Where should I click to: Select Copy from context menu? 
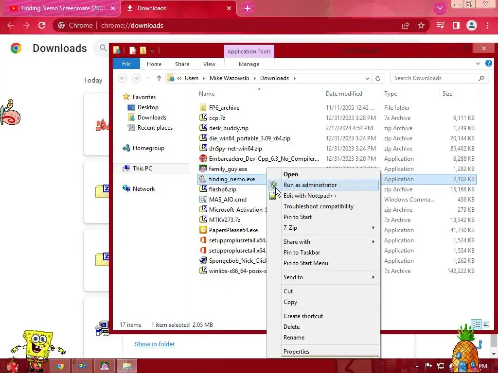click(x=323, y=302)
